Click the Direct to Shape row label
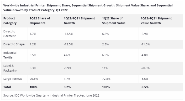 point(14,44)
